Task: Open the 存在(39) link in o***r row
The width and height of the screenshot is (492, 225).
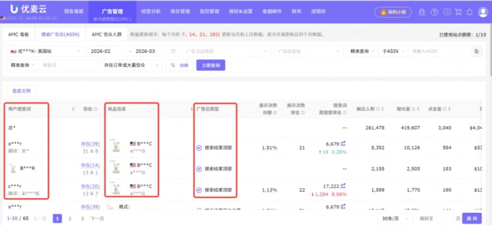Action: click(x=90, y=144)
